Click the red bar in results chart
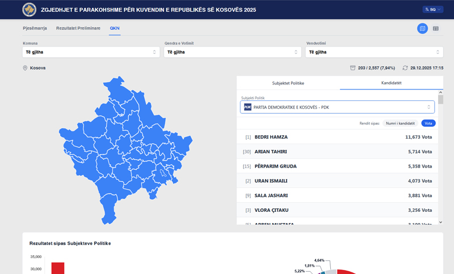The height and width of the screenshot is (274, 454). [58, 268]
